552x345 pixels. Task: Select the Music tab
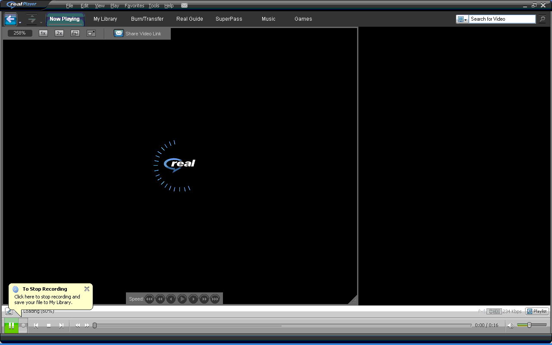[269, 19]
